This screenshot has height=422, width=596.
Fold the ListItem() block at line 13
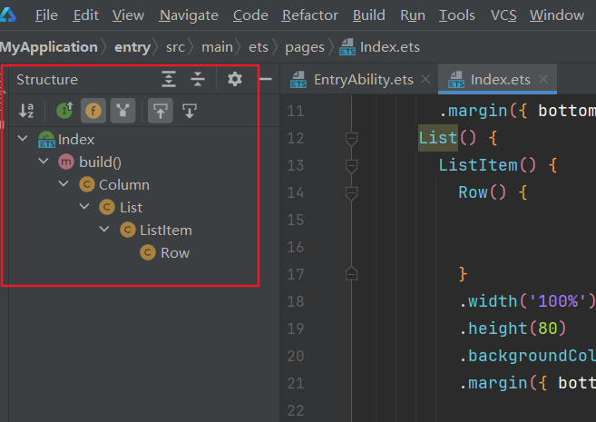coord(351,165)
